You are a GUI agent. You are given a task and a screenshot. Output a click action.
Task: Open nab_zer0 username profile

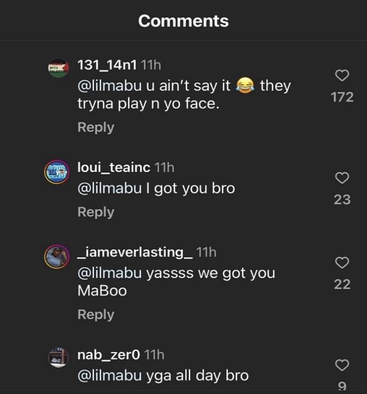pyautogui.click(x=109, y=355)
